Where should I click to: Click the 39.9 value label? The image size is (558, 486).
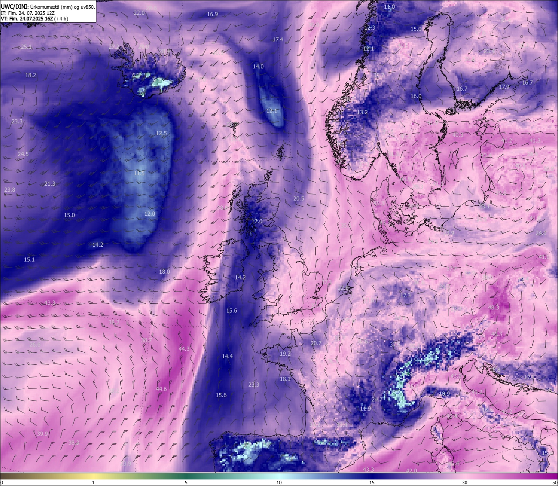[42, 434]
